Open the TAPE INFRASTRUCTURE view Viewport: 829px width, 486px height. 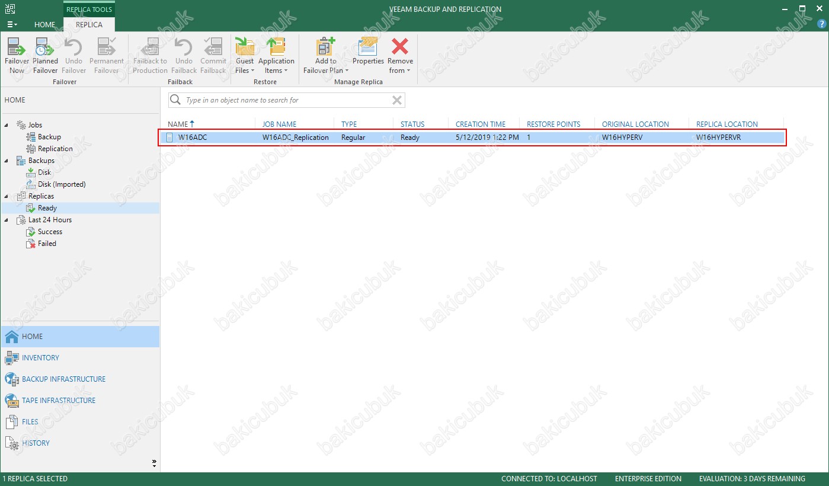coord(80,401)
